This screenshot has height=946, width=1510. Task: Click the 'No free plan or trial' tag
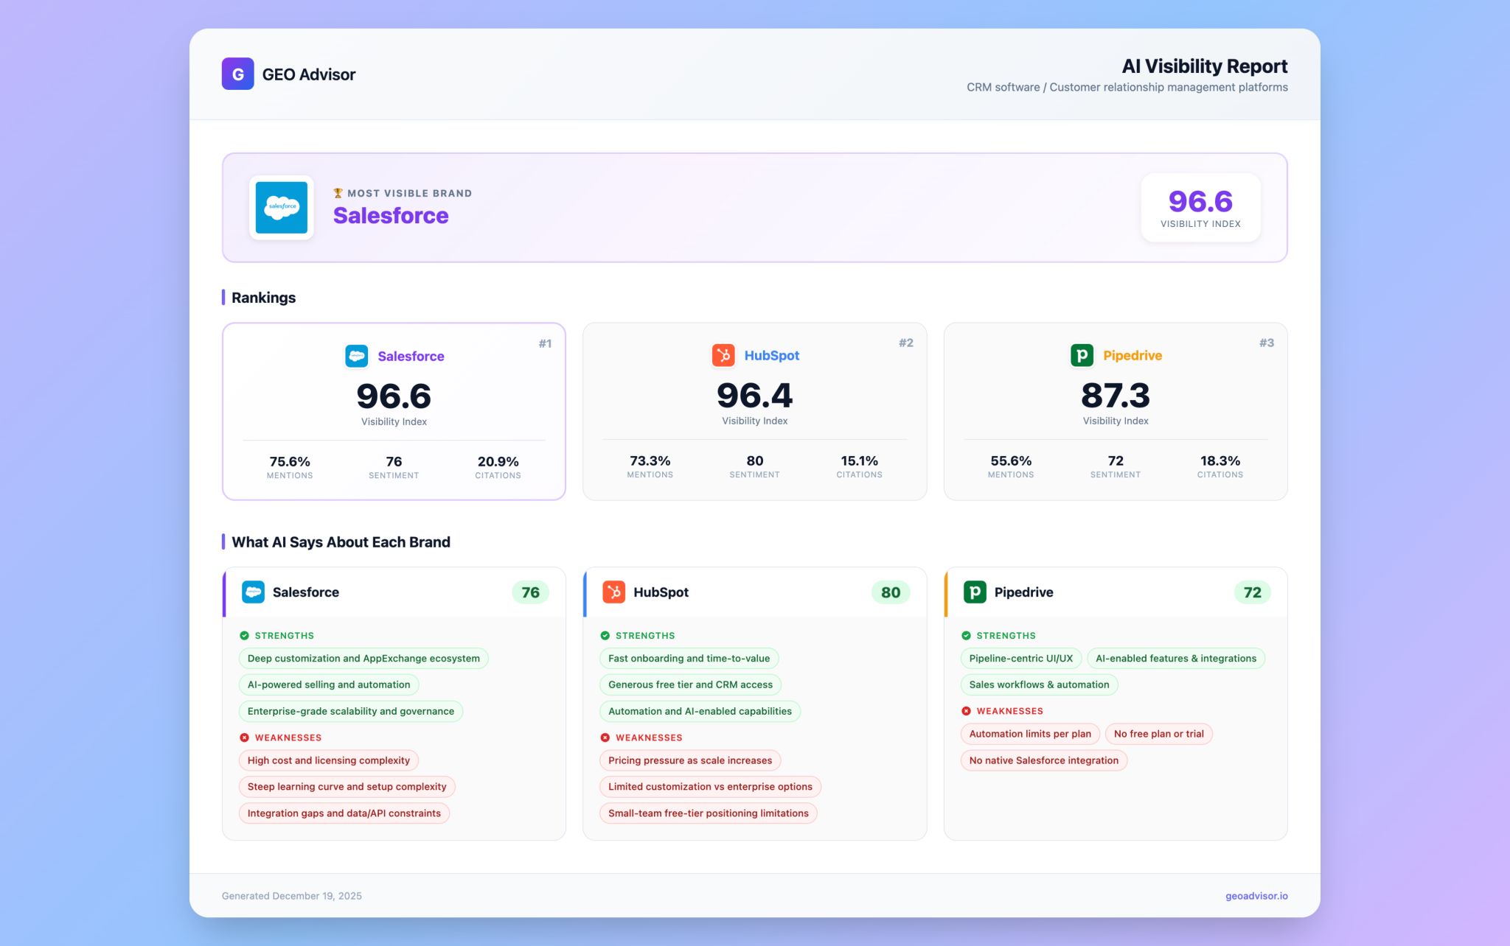(1158, 734)
